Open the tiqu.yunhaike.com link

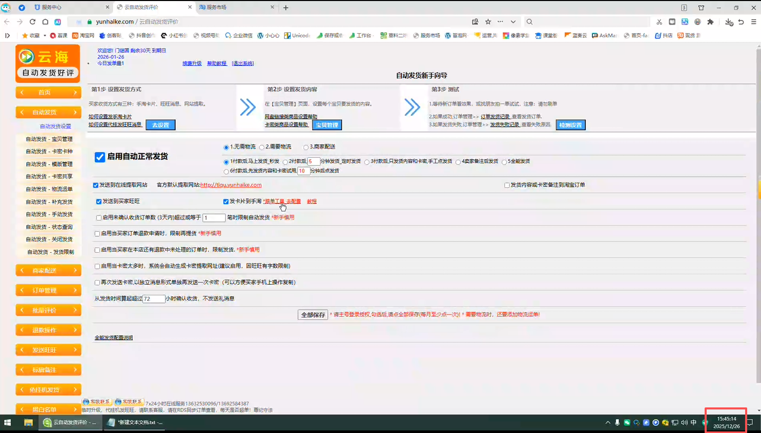click(x=231, y=185)
